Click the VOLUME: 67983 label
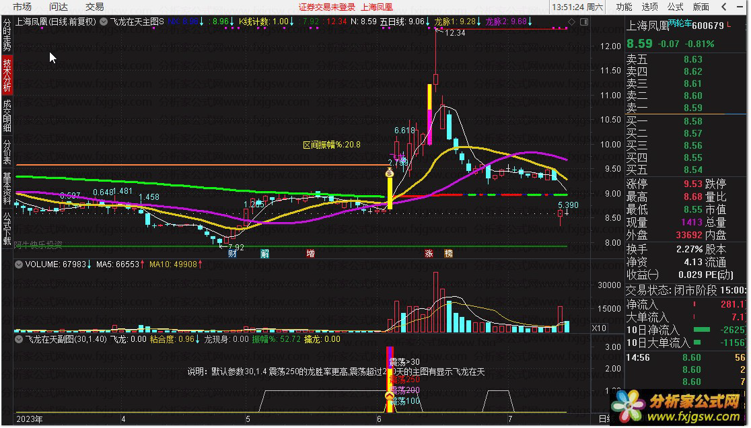This screenshot has width=751, height=428. tap(56, 264)
